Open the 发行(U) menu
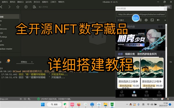This screenshot has width=174, height=108. [37, 2]
